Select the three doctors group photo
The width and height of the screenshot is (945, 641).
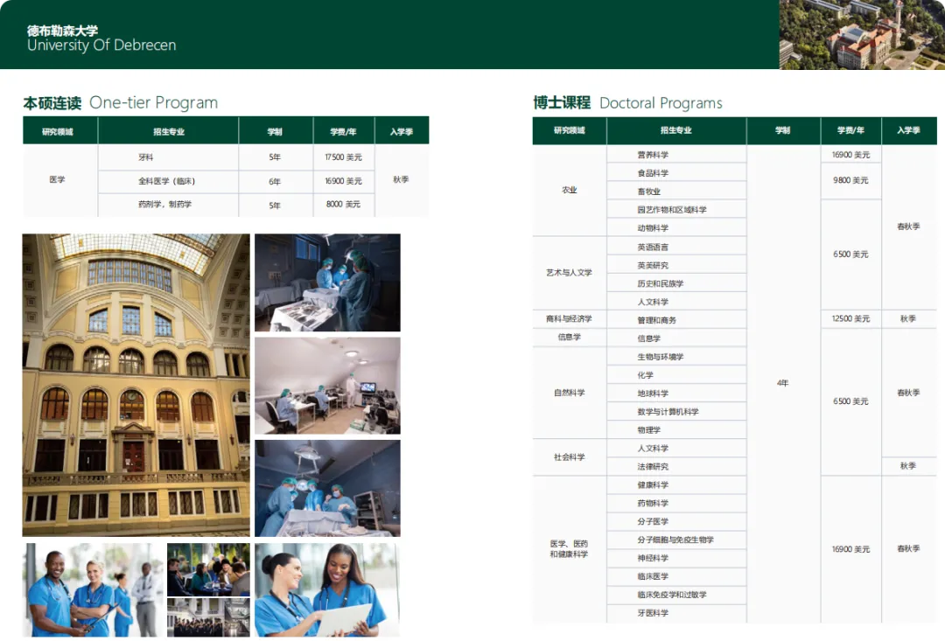click(x=92, y=589)
